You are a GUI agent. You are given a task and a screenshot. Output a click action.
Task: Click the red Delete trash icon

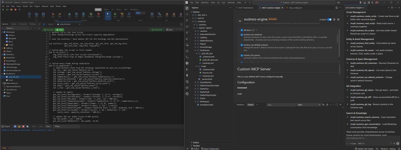[x=98, y=15]
